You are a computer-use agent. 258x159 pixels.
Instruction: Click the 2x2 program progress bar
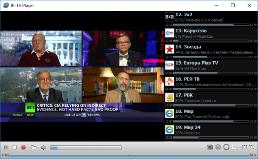pyautogui.click(x=211, y=24)
